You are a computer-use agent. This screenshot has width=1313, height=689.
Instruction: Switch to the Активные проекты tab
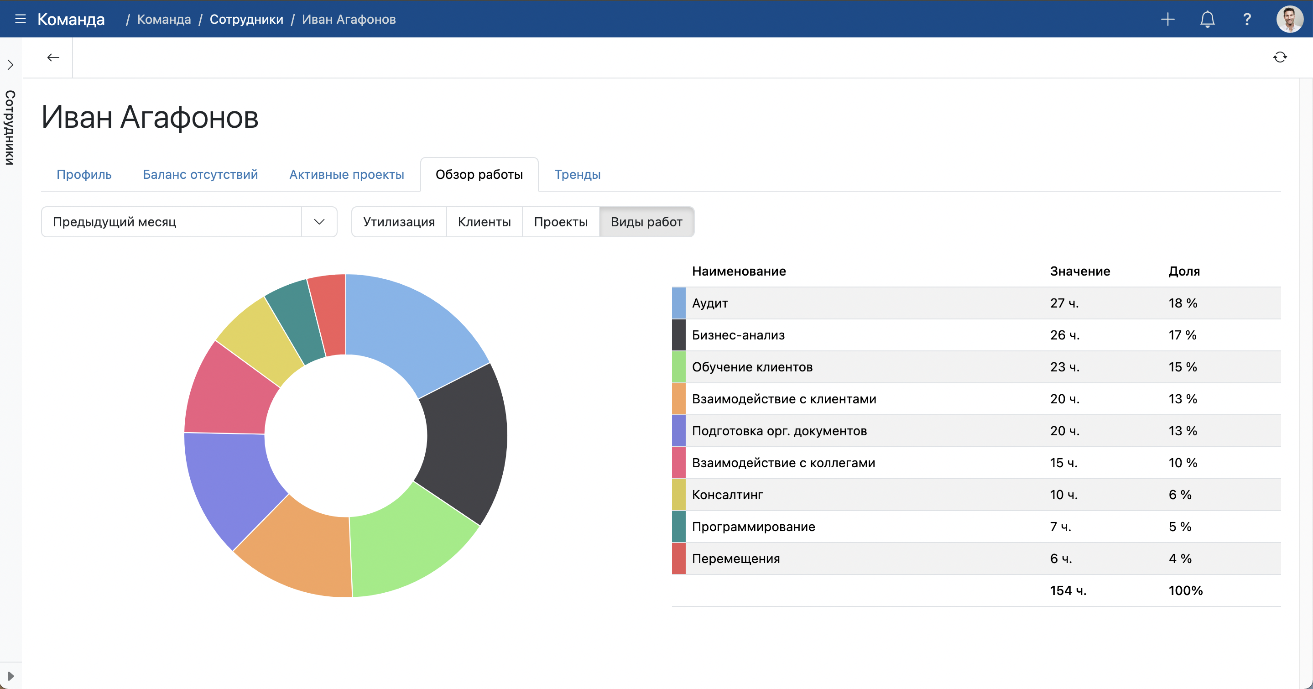click(347, 174)
